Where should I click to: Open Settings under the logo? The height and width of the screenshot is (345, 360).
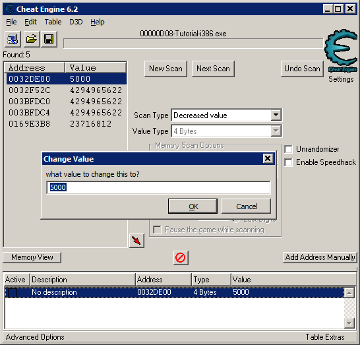point(341,79)
